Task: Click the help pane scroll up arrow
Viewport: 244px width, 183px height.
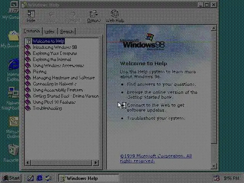Action: click(x=213, y=29)
